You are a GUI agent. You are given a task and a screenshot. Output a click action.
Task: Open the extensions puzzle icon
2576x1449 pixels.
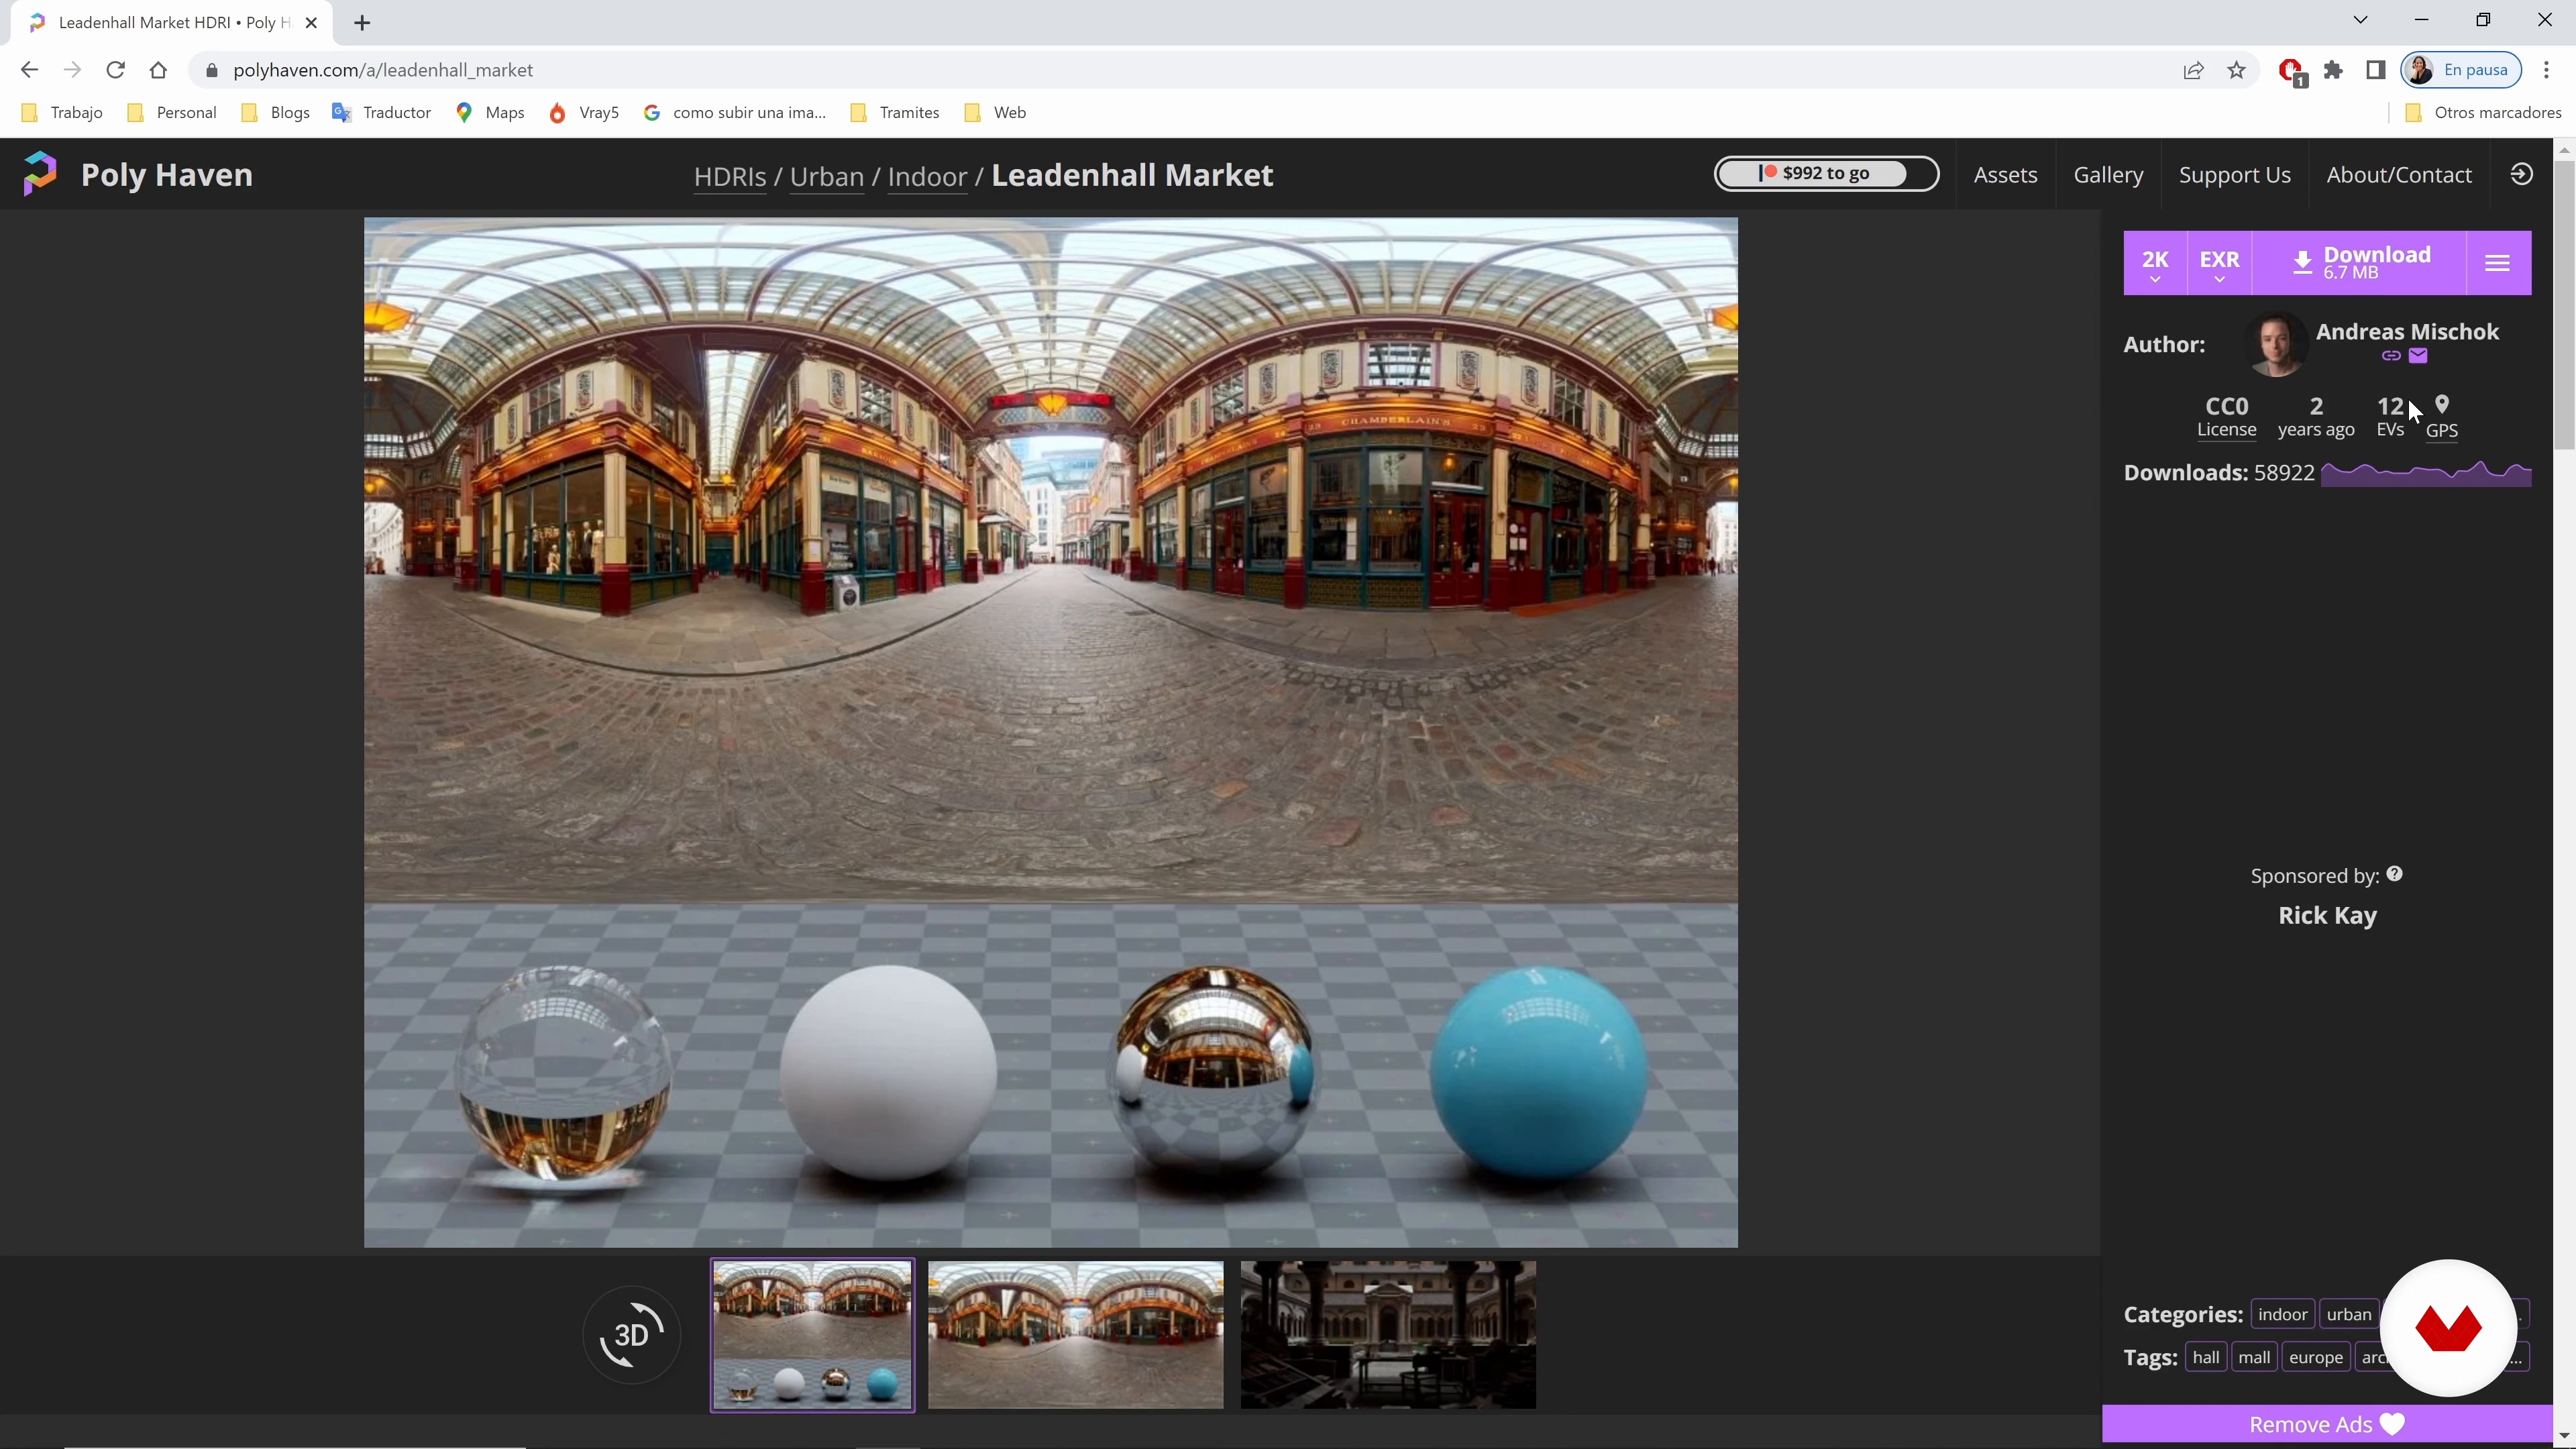pos(2333,70)
